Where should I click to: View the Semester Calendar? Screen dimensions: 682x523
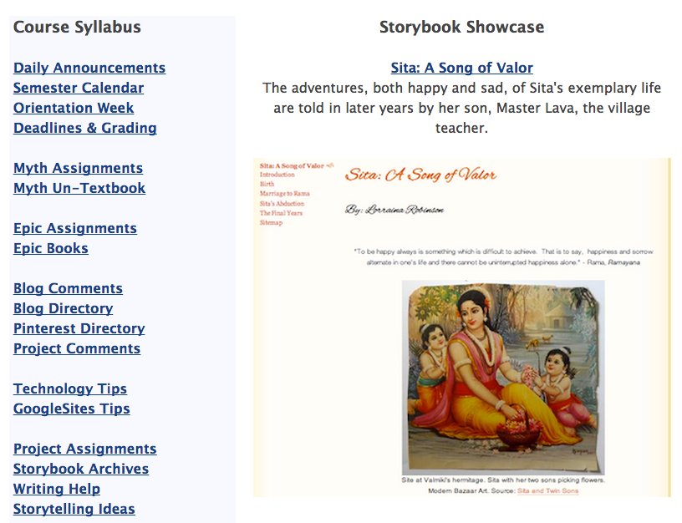click(78, 88)
